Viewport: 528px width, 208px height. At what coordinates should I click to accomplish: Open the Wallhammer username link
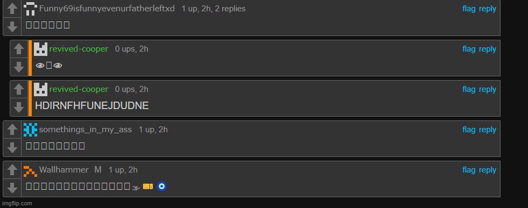(64, 170)
